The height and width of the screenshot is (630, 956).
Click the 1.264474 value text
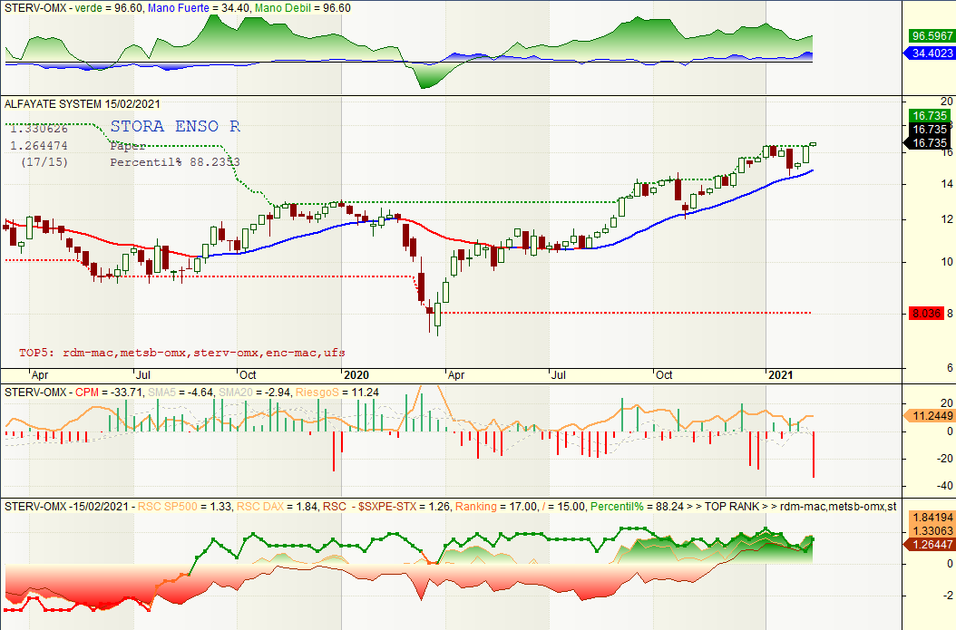point(39,146)
